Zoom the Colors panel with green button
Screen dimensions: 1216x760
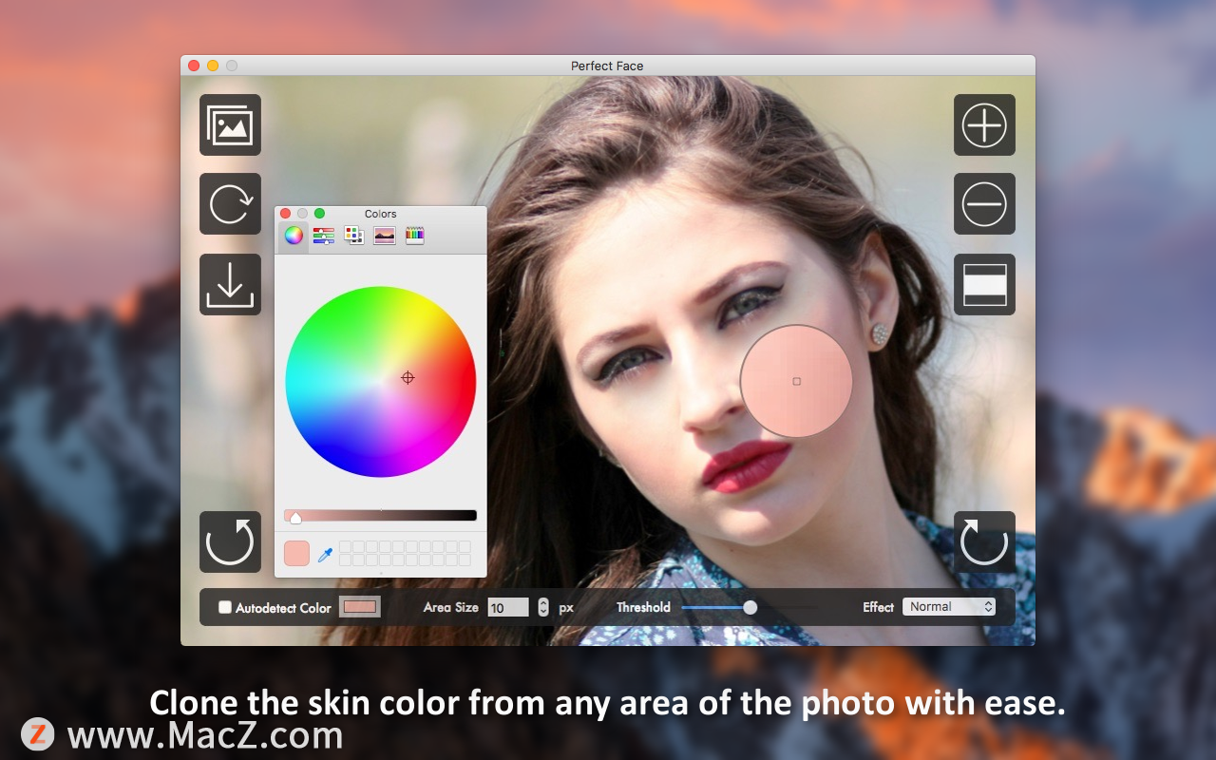tap(319, 214)
